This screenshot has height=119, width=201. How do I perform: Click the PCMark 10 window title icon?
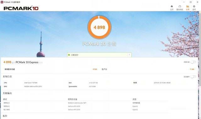(x=2, y=2)
